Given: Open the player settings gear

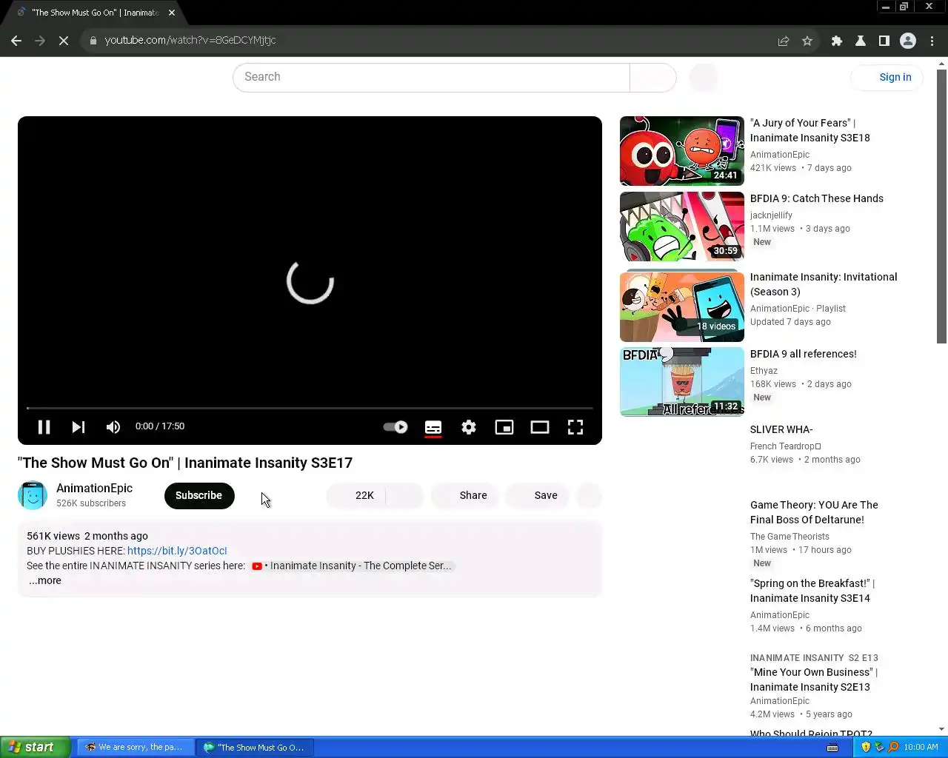Looking at the screenshot, I should pos(469,427).
